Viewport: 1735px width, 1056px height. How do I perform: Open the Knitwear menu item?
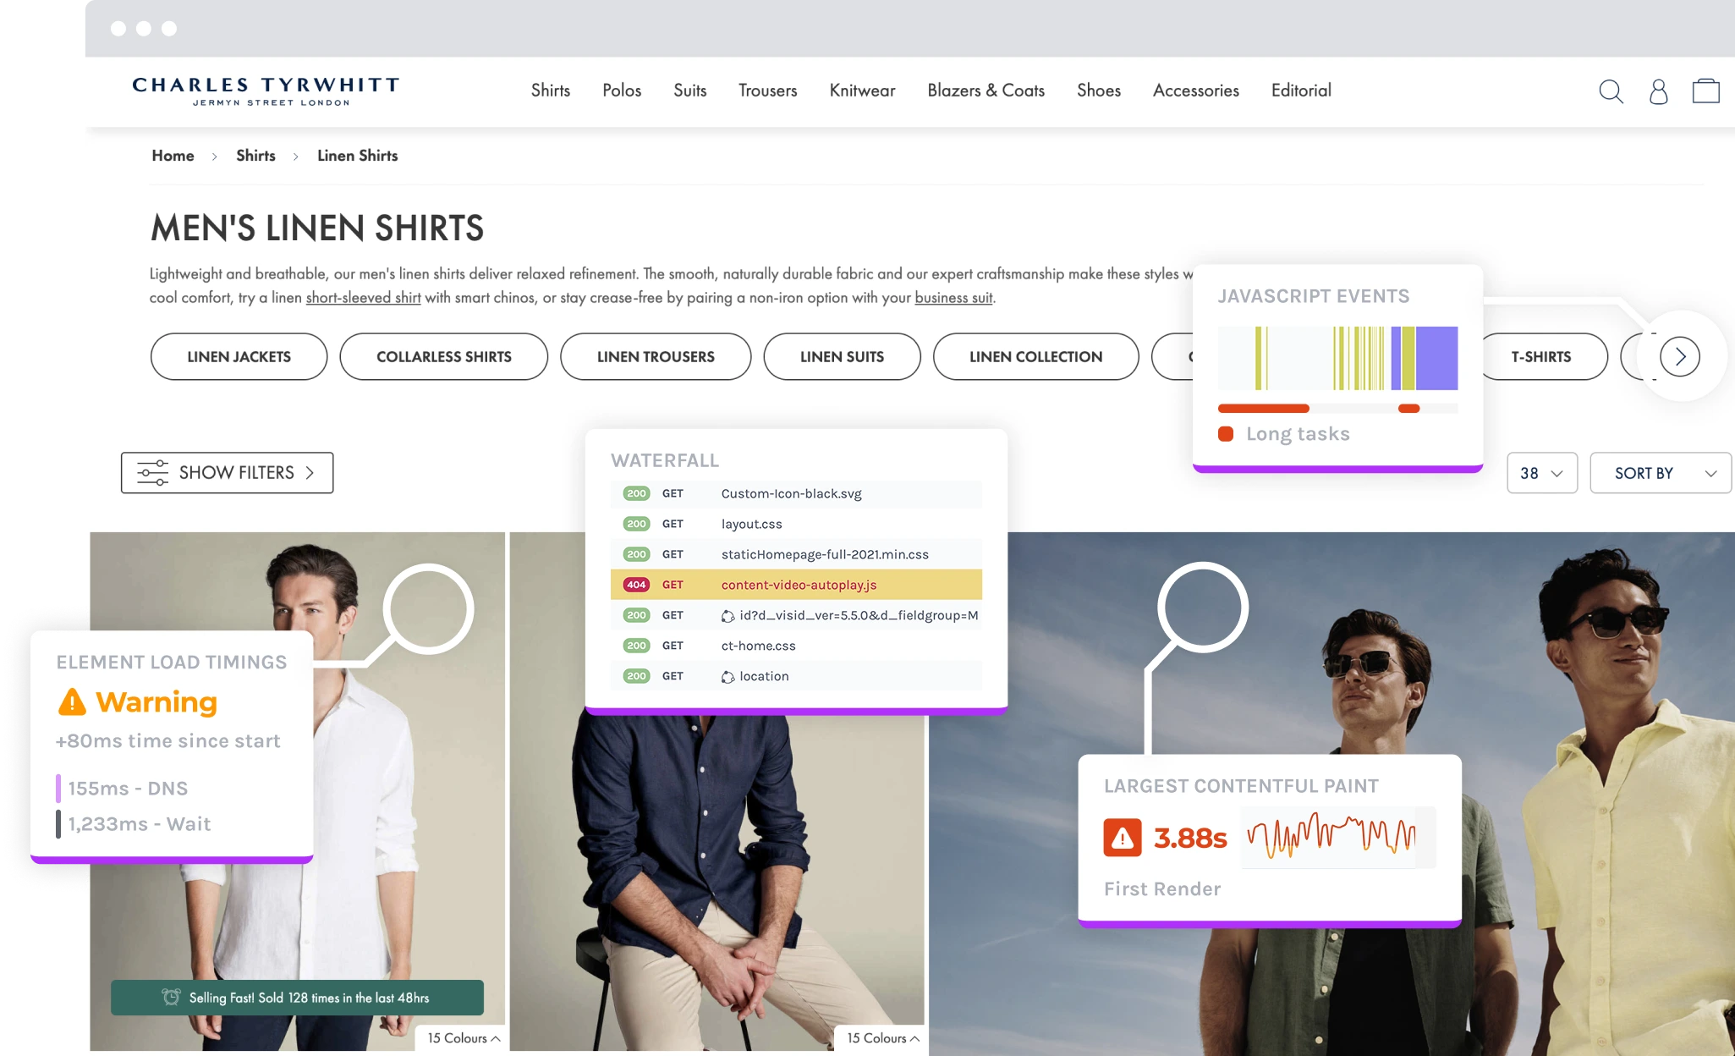[x=862, y=91]
